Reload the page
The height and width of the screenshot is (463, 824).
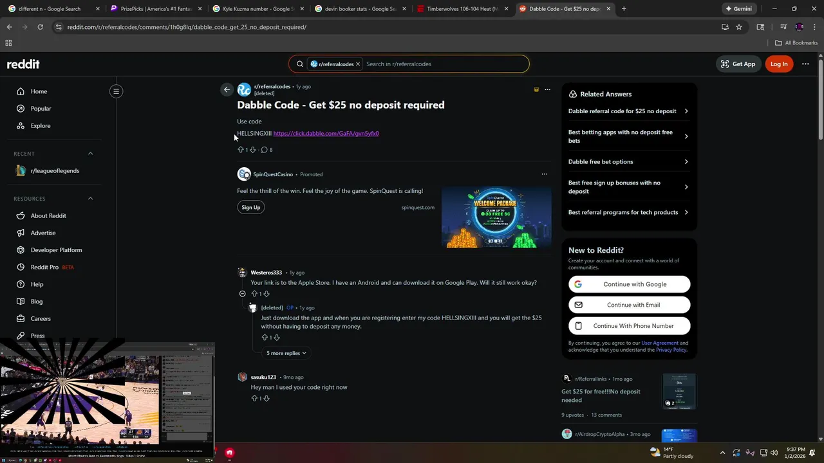coord(40,27)
